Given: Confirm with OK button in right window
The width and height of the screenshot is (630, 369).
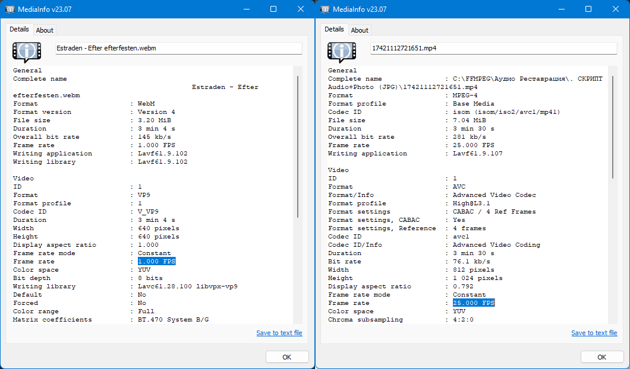Looking at the screenshot, I should (602, 357).
